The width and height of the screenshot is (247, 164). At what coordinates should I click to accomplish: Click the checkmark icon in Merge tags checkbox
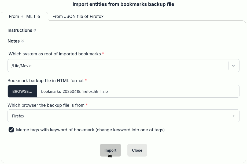tap(11, 130)
